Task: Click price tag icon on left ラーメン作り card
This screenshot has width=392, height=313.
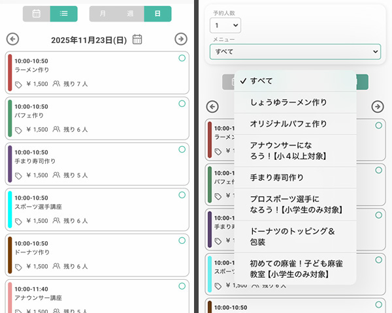Action: 18,84
